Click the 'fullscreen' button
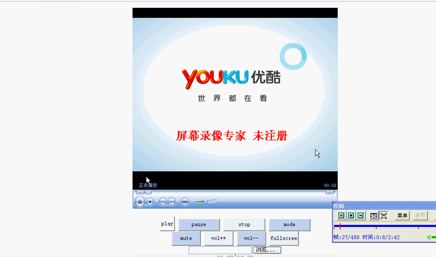The width and height of the screenshot is (436, 257). pos(284,239)
